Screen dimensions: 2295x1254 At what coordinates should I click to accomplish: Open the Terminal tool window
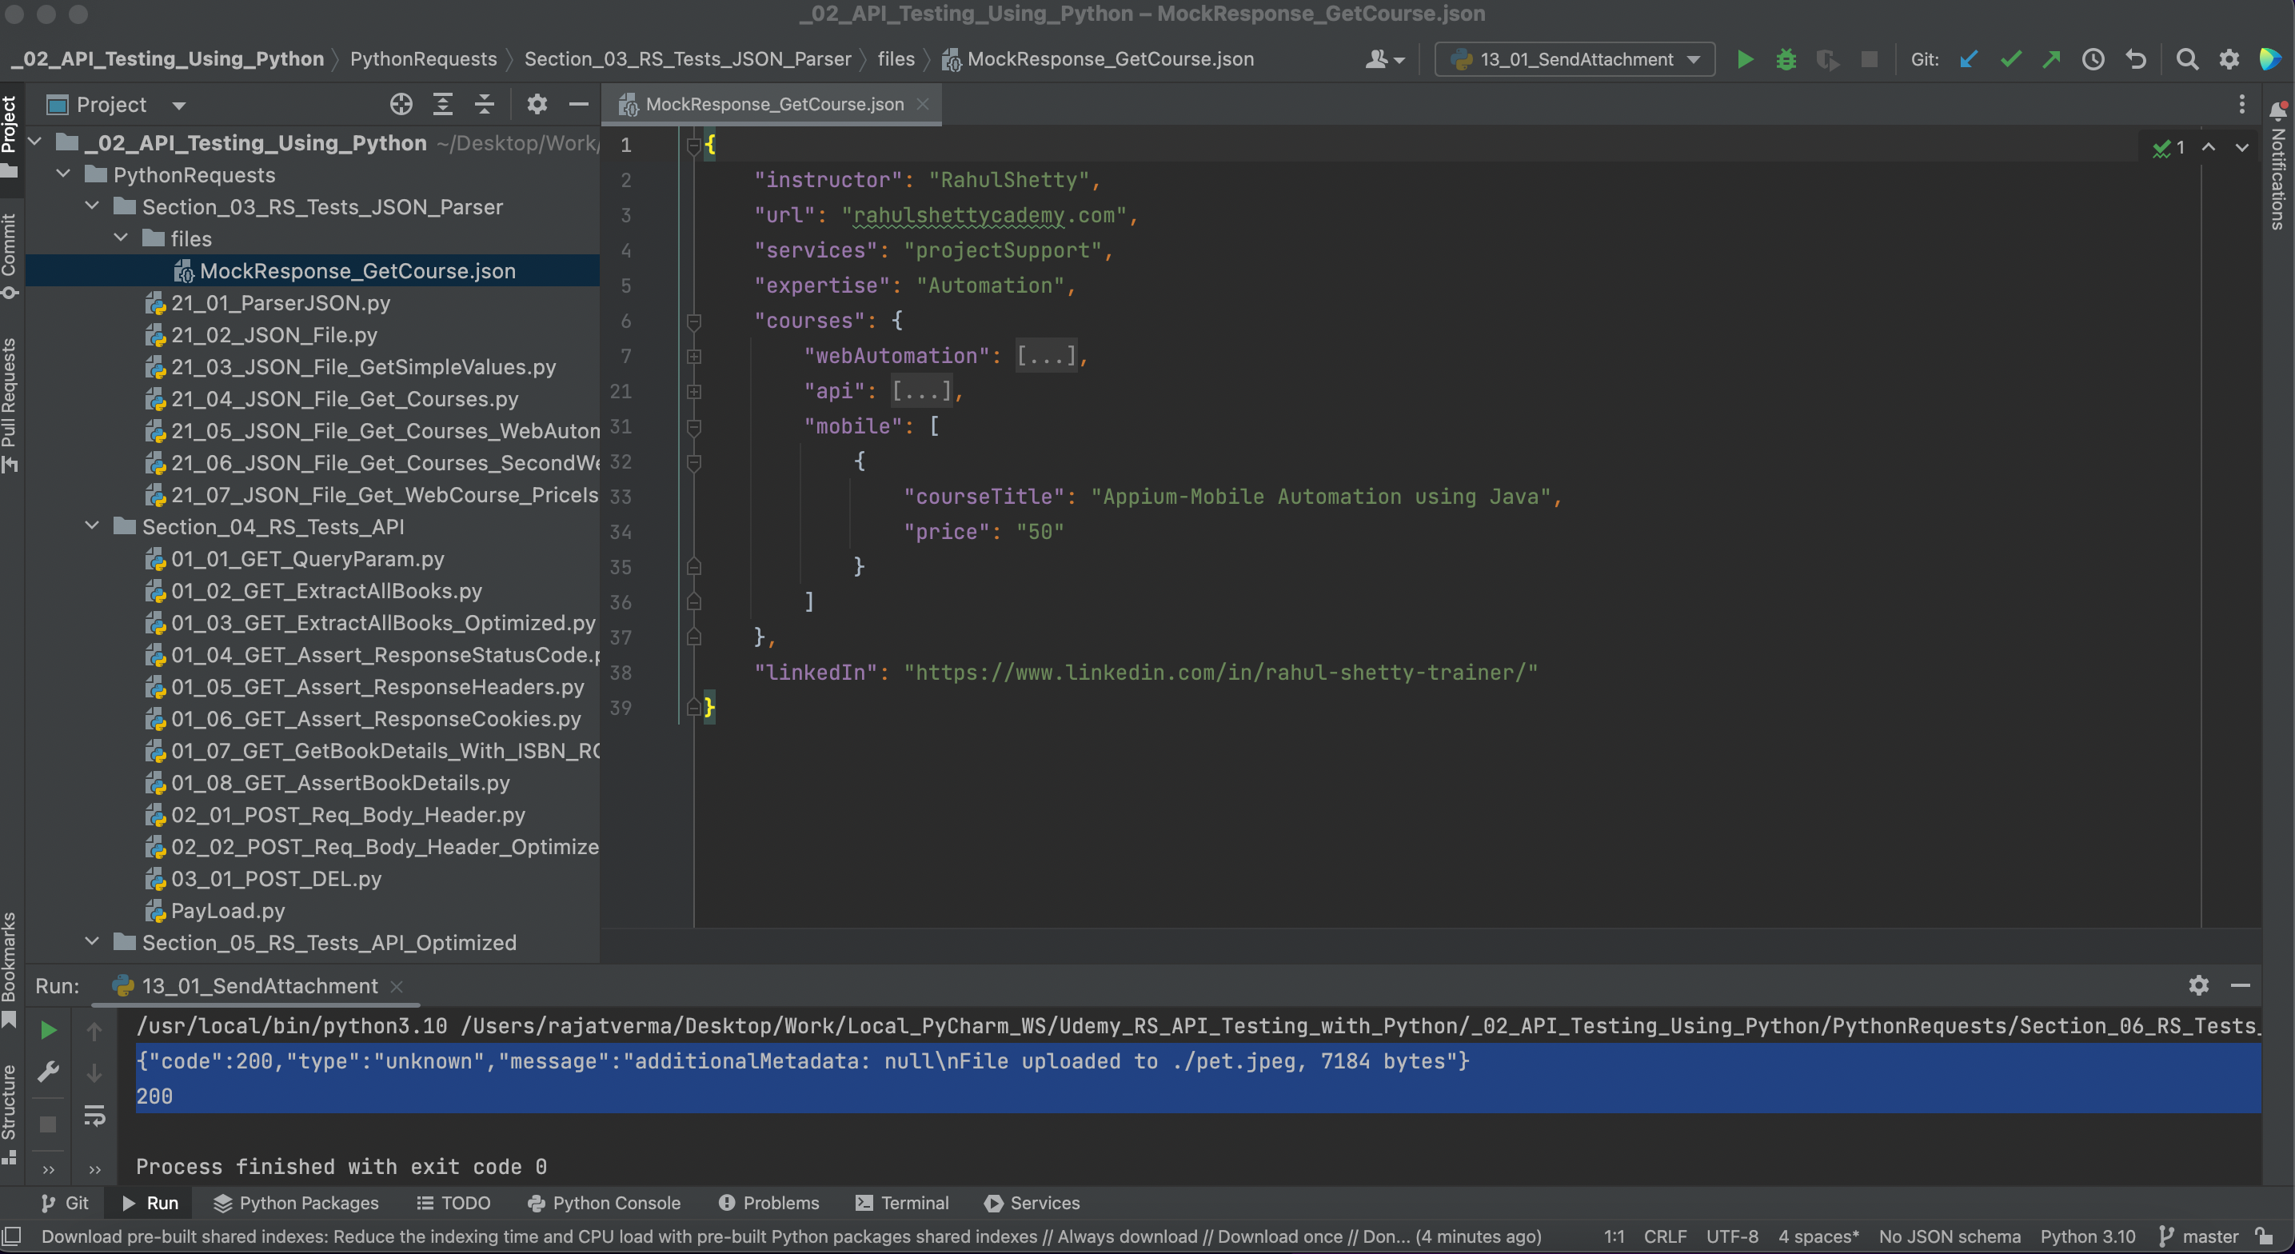click(902, 1203)
